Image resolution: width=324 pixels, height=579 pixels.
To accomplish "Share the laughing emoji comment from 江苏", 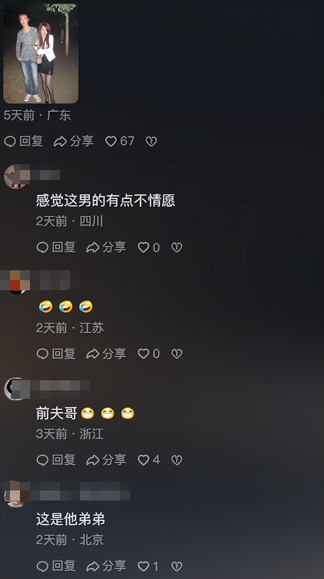I will 106,354.
